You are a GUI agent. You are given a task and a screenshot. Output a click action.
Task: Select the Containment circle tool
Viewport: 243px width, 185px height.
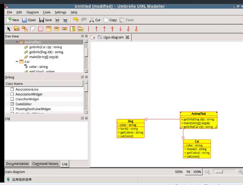(x=136, y=29)
